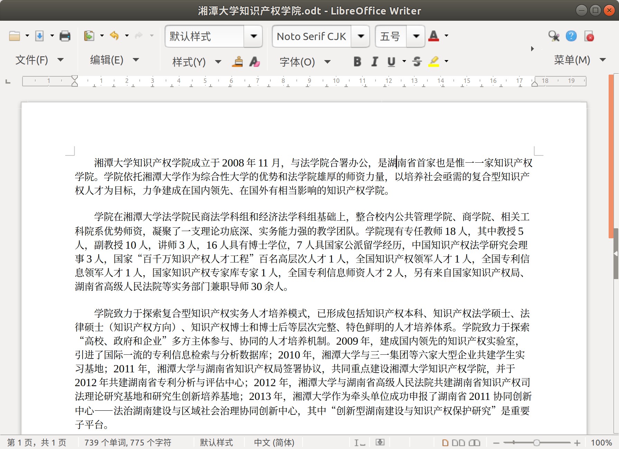Click page style 默认样式 in status bar
The image size is (619, 449).
coord(216,442)
